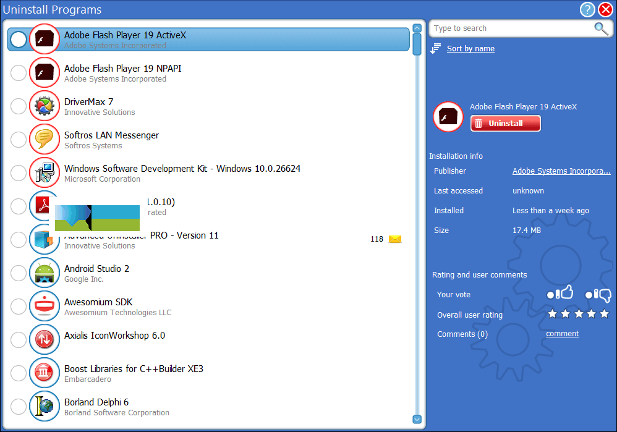The width and height of the screenshot is (617, 432).
Task: Check the Boost Libraries for C++Builder XE3 checkbox
Action: pyautogui.click(x=19, y=373)
